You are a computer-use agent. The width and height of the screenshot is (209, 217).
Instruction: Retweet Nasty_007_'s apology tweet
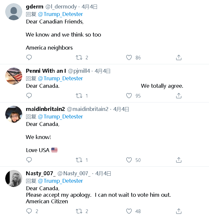point(79,211)
